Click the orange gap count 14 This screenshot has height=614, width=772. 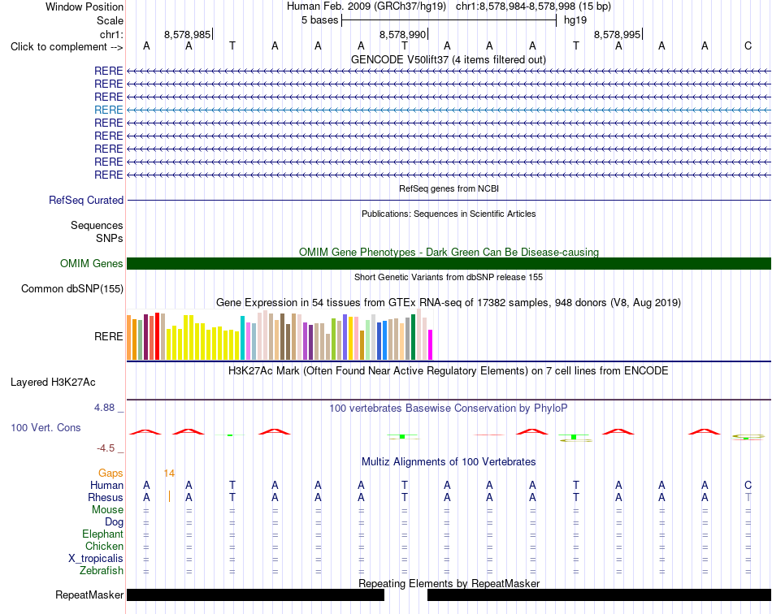coord(169,473)
